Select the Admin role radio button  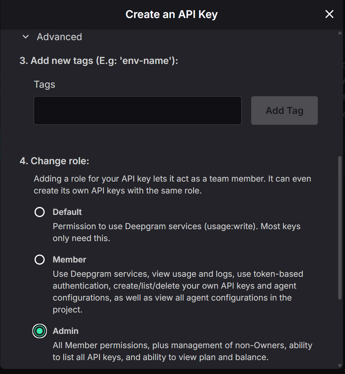point(39,331)
